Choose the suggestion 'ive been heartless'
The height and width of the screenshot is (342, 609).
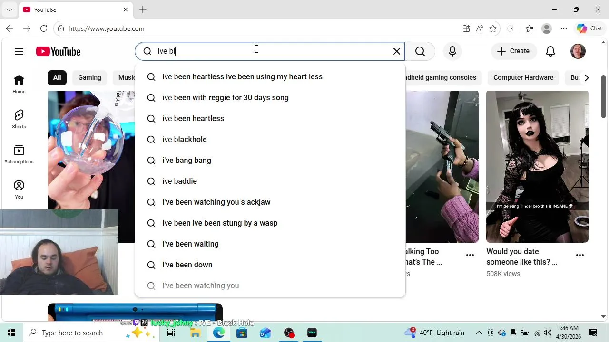[x=270, y=118]
